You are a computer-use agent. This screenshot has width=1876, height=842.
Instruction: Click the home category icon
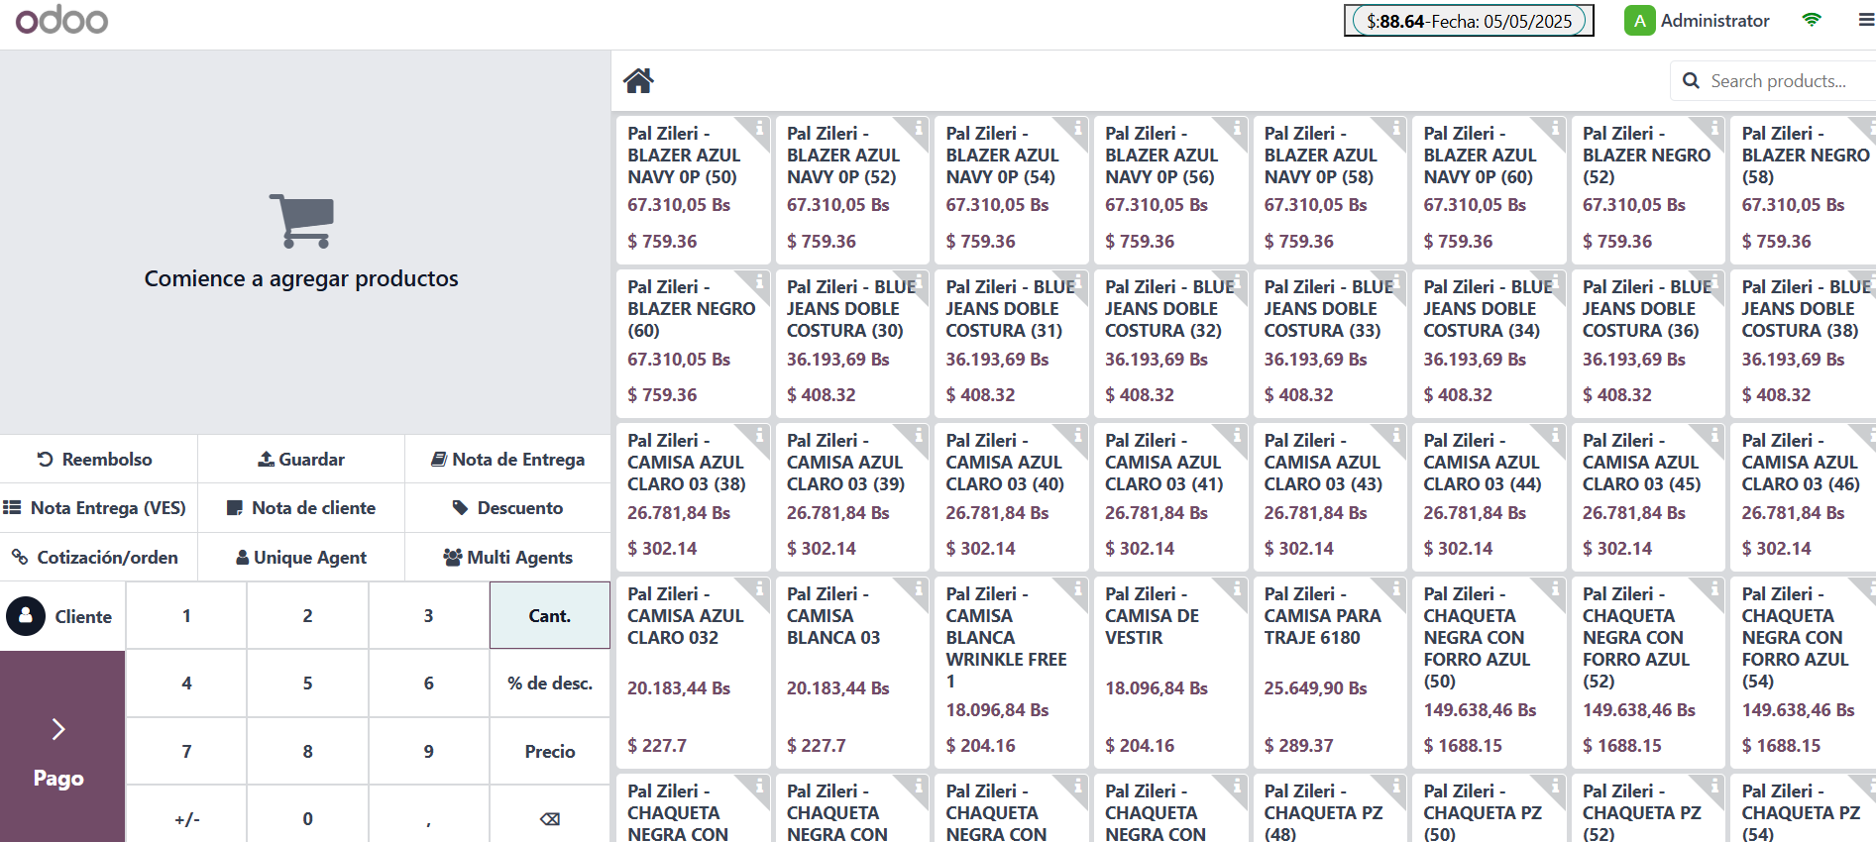(638, 80)
